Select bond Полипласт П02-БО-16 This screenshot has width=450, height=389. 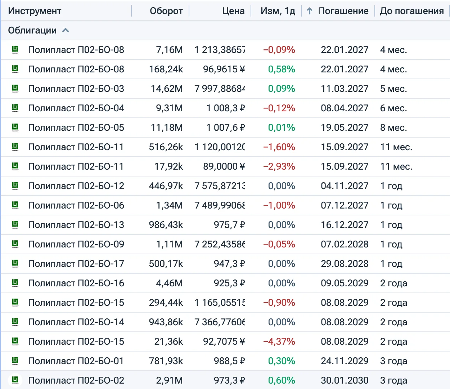tap(76, 283)
